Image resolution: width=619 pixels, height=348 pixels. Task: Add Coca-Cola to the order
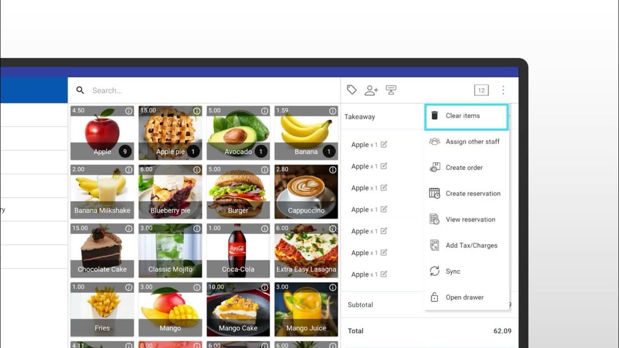tap(238, 251)
